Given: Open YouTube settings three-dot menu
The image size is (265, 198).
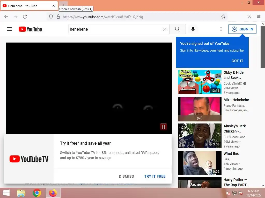Looking at the screenshot, I should pyautogui.click(x=221, y=29).
